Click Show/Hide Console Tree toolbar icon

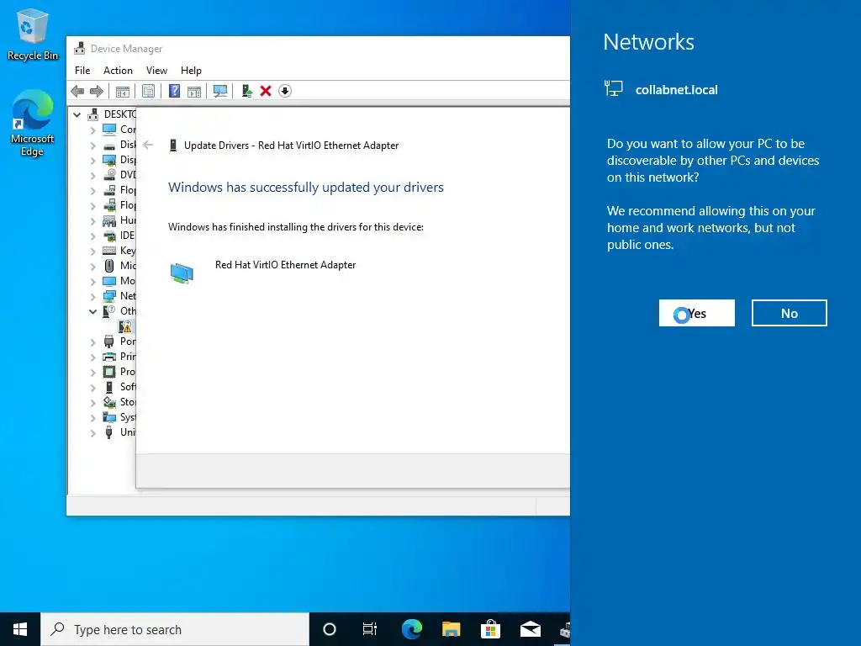tap(123, 91)
